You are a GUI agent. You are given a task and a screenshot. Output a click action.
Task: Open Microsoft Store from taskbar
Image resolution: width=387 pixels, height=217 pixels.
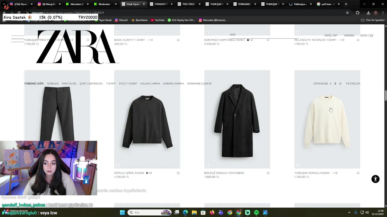(203, 212)
